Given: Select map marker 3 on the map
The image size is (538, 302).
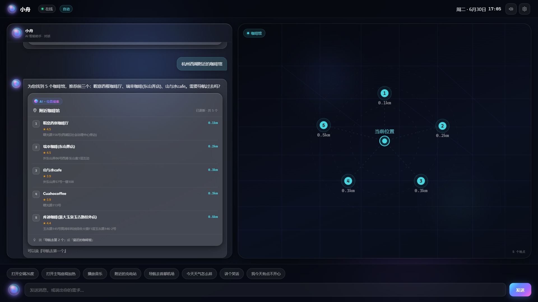Looking at the screenshot, I should click(x=421, y=181).
